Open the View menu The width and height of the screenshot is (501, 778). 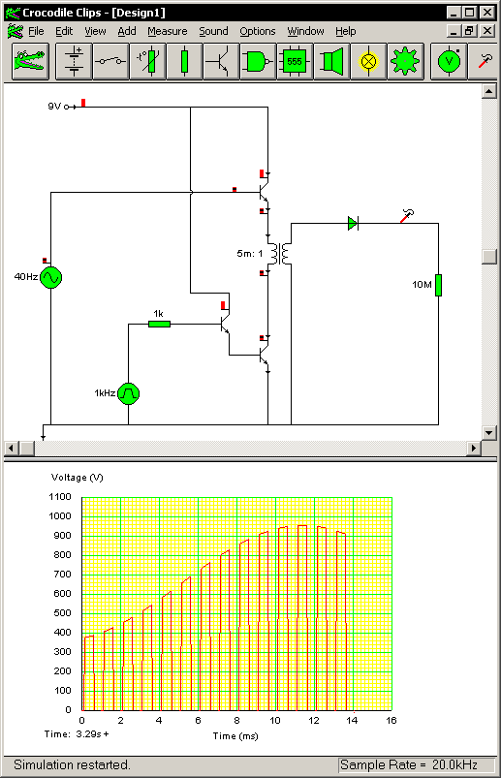pos(95,31)
